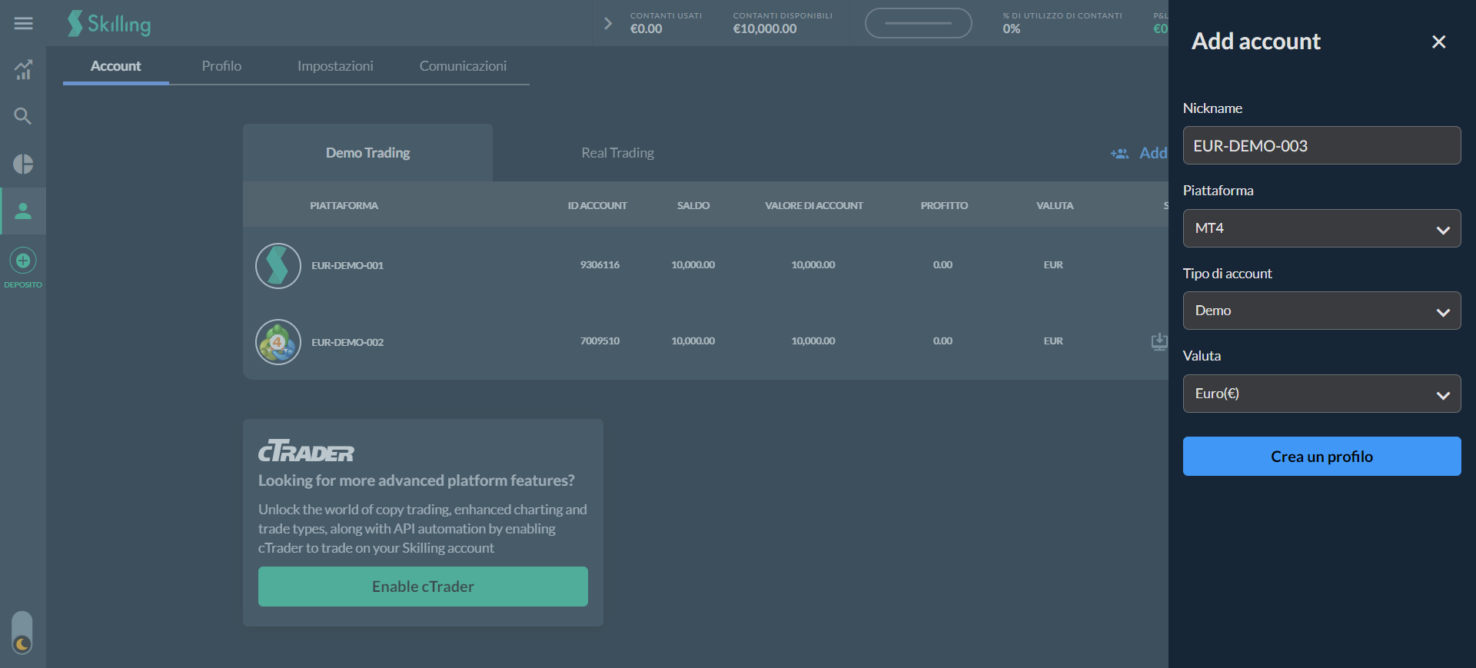The height and width of the screenshot is (668, 1476).
Task: Open the Valuta Euro dropdown
Action: coord(1321,394)
